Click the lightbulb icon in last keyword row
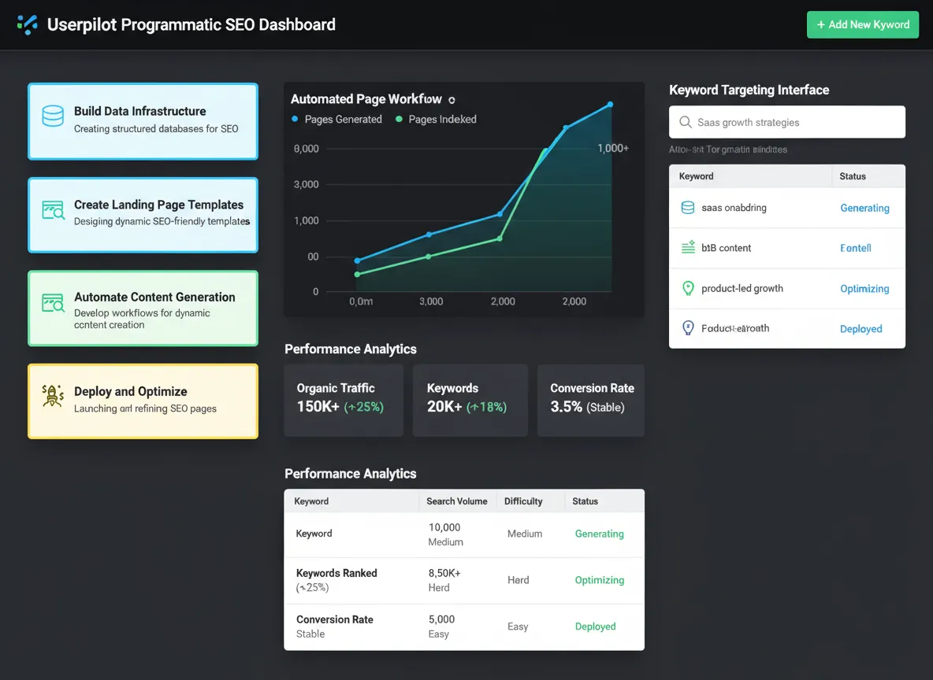Viewport: 933px width, 680px height. coord(687,328)
